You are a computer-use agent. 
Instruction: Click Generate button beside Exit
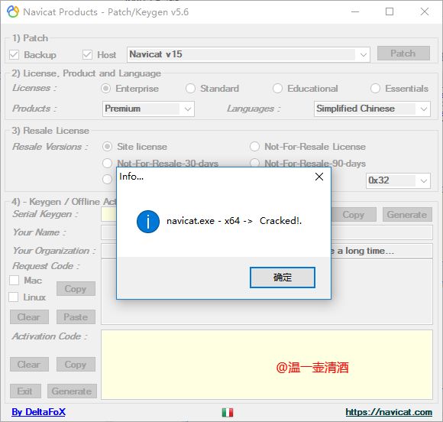(x=72, y=391)
